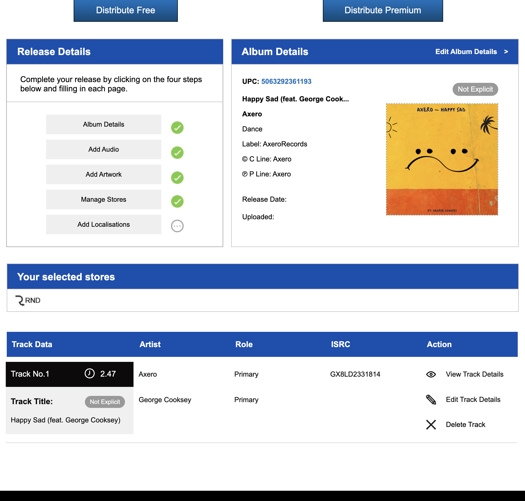
Task: Click the Happy Sad album artwork thumbnail
Action: click(442, 159)
